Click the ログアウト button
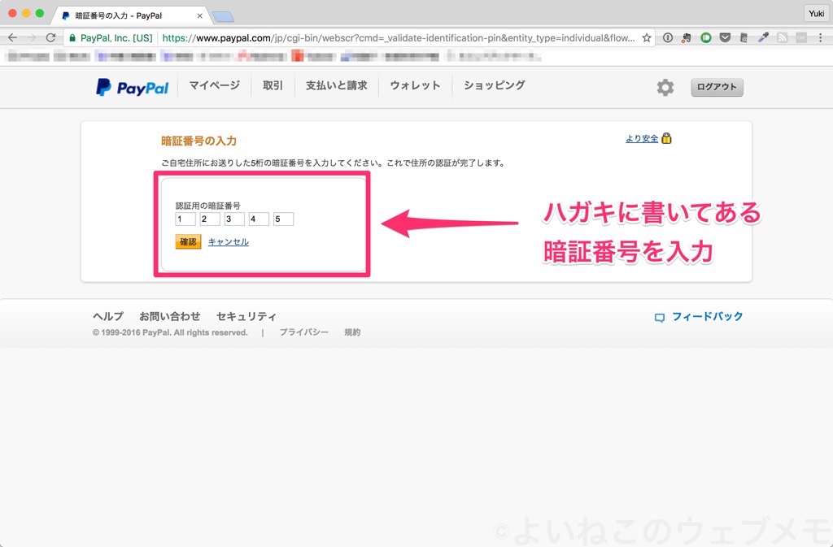This screenshot has width=833, height=547. [x=717, y=86]
